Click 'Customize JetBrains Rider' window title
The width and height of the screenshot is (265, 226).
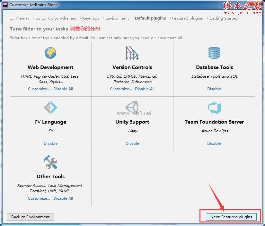pyautogui.click(x=33, y=5)
